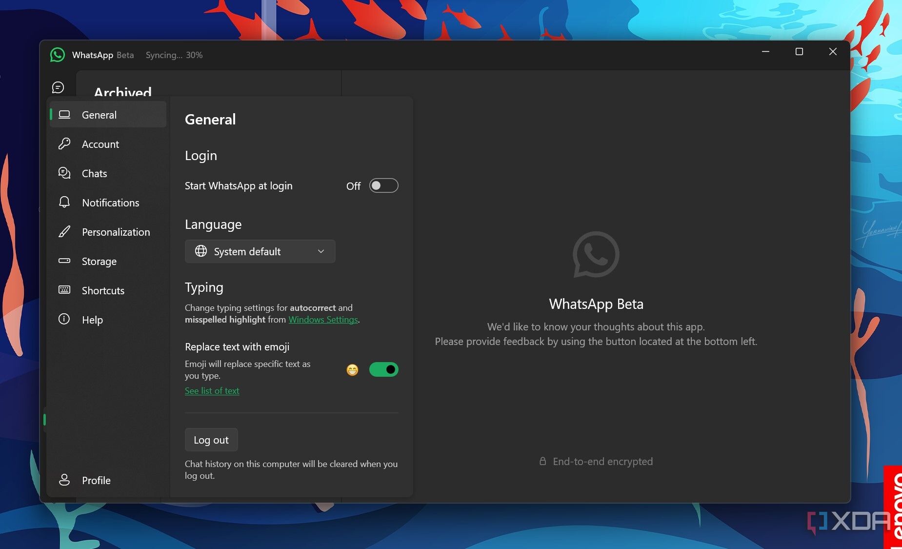Click the large WhatsApp Beta logo
The height and width of the screenshot is (549, 902).
tap(596, 255)
